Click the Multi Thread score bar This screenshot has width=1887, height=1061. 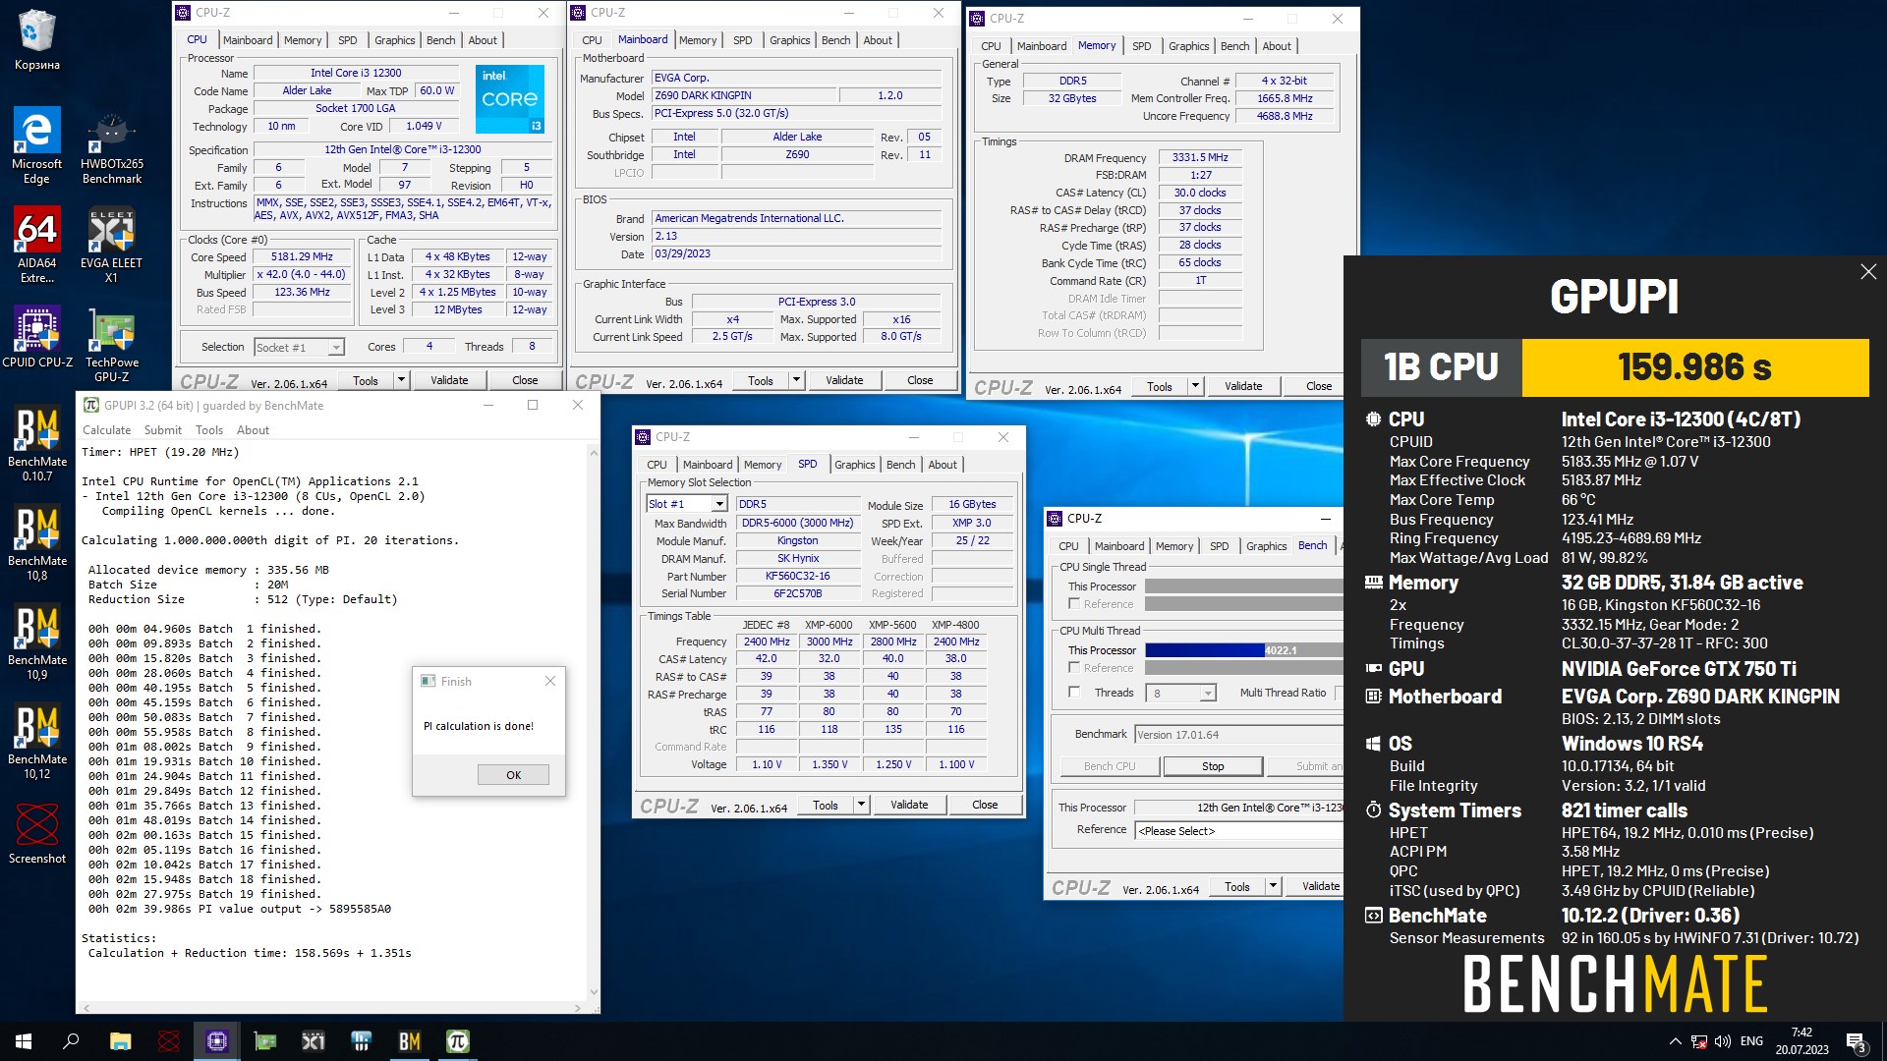pyautogui.click(x=1243, y=650)
